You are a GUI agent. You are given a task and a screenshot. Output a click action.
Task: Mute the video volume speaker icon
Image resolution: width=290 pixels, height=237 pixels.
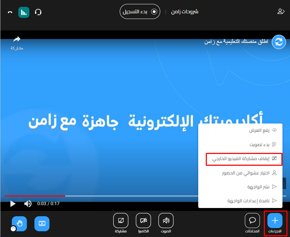point(28,204)
